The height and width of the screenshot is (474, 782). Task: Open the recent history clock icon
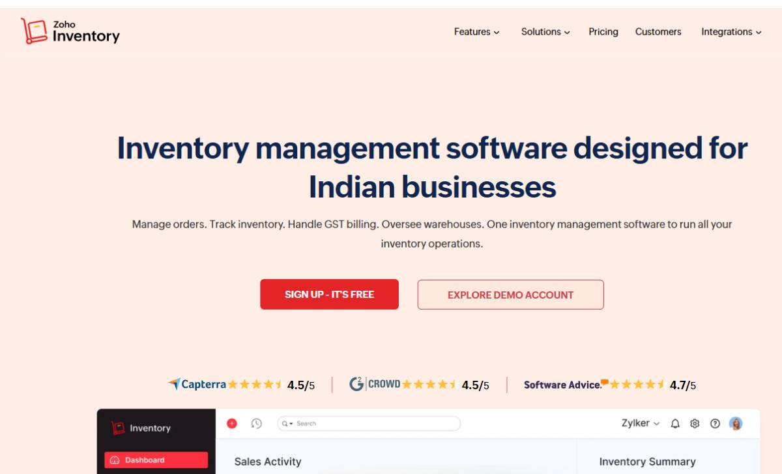pyautogui.click(x=257, y=423)
